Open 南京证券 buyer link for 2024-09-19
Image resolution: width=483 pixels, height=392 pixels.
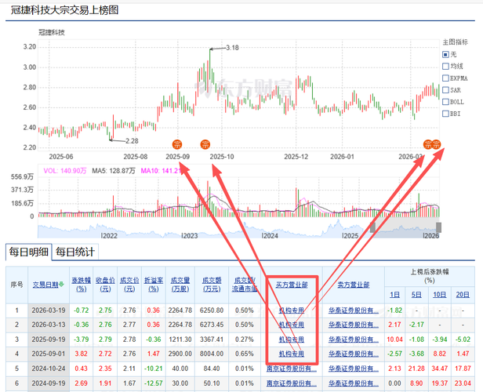pos(292,383)
